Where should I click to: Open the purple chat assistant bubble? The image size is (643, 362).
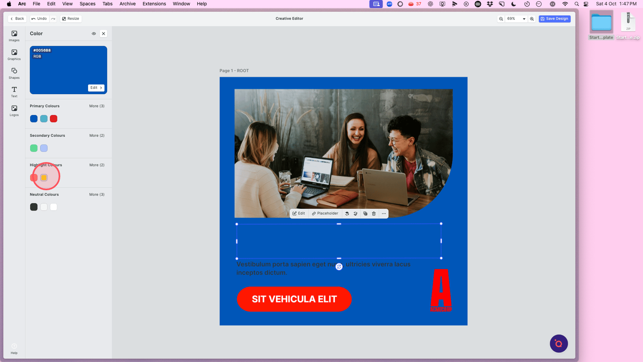coord(559,343)
